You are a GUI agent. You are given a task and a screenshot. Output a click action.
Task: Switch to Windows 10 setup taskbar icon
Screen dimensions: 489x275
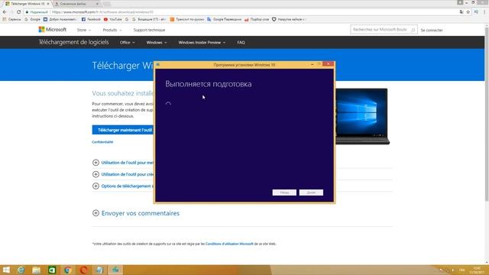[x=115, y=270]
